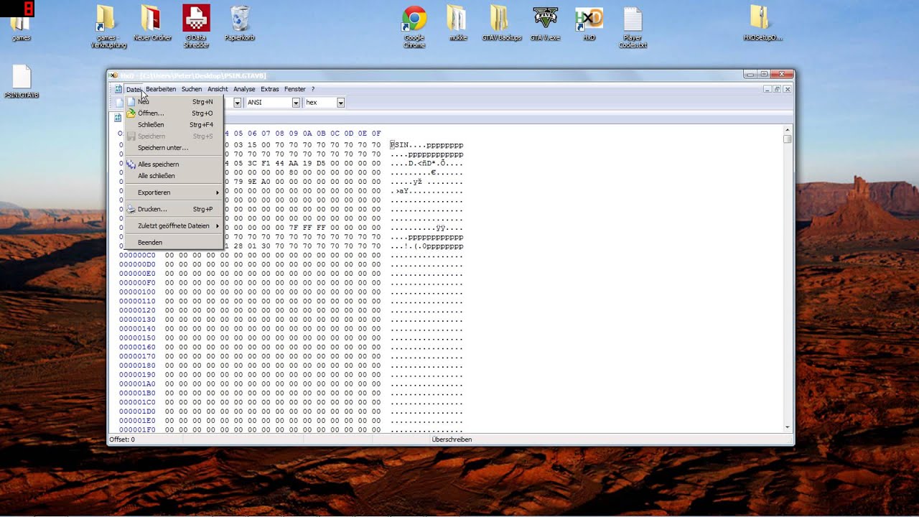Select Alle schließen menu entry
The width and height of the screenshot is (919, 517).
click(x=173, y=175)
